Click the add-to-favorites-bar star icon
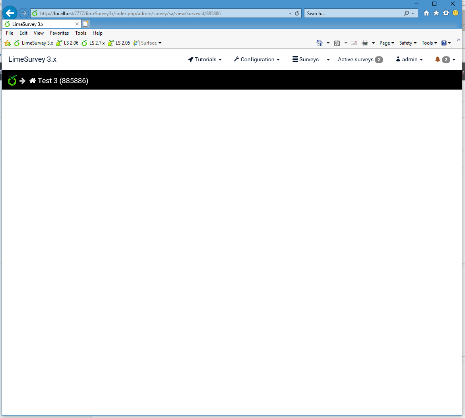Viewport: 465px width, 418px height. click(8, 43)
